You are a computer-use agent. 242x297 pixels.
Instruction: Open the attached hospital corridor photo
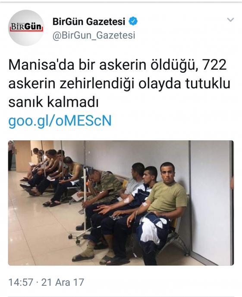pos(121,203)
